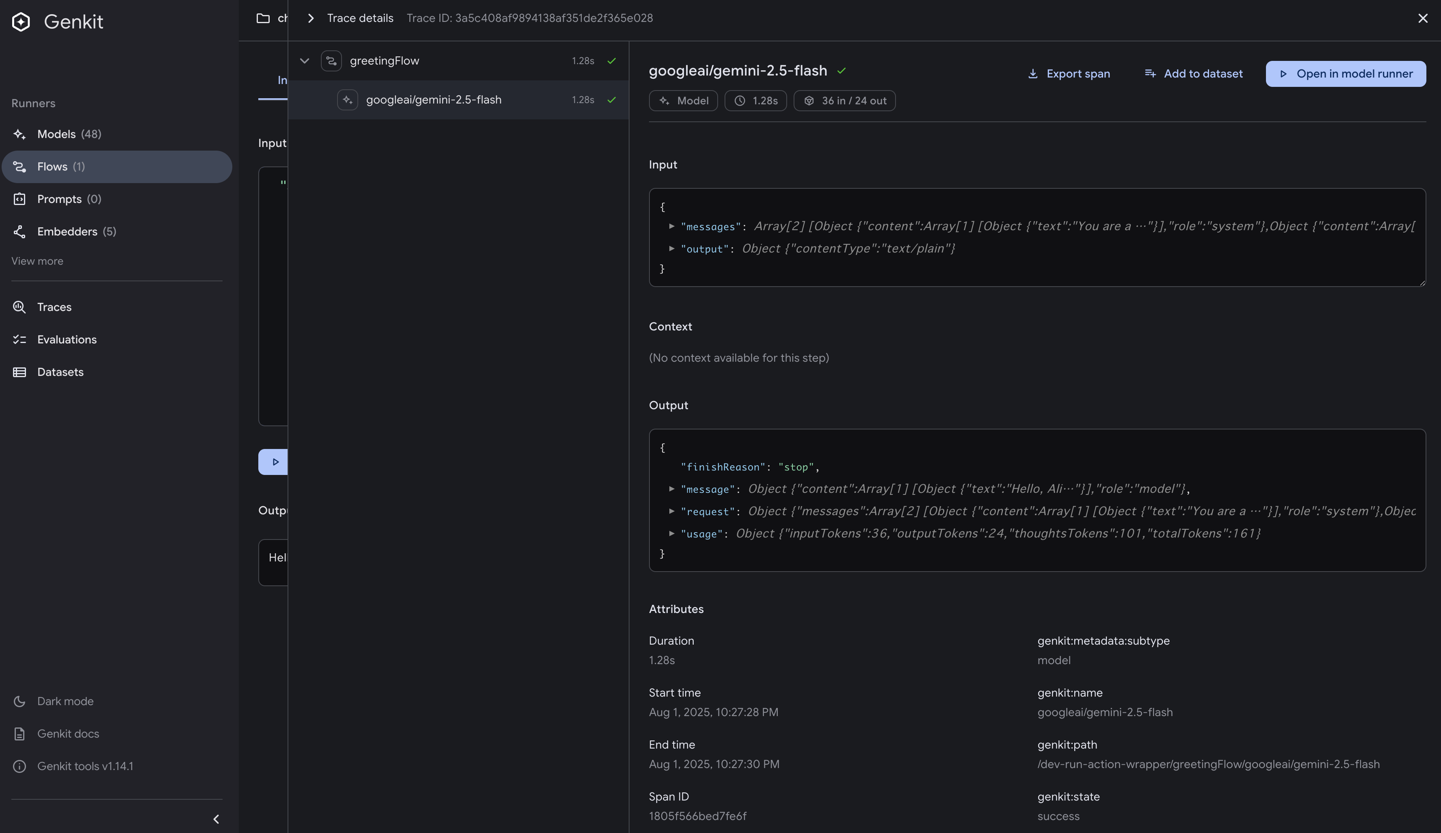Viewport: 1441px width, 833px height.
Task: Open the Datasets page
Action: tap(117, 372)
